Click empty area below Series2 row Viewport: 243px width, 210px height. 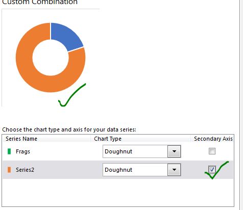[118, 192]
